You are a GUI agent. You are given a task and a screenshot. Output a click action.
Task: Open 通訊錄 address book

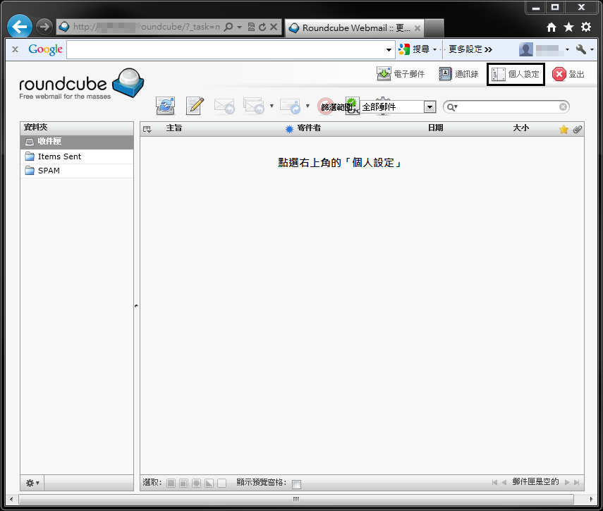pos(458,74)
